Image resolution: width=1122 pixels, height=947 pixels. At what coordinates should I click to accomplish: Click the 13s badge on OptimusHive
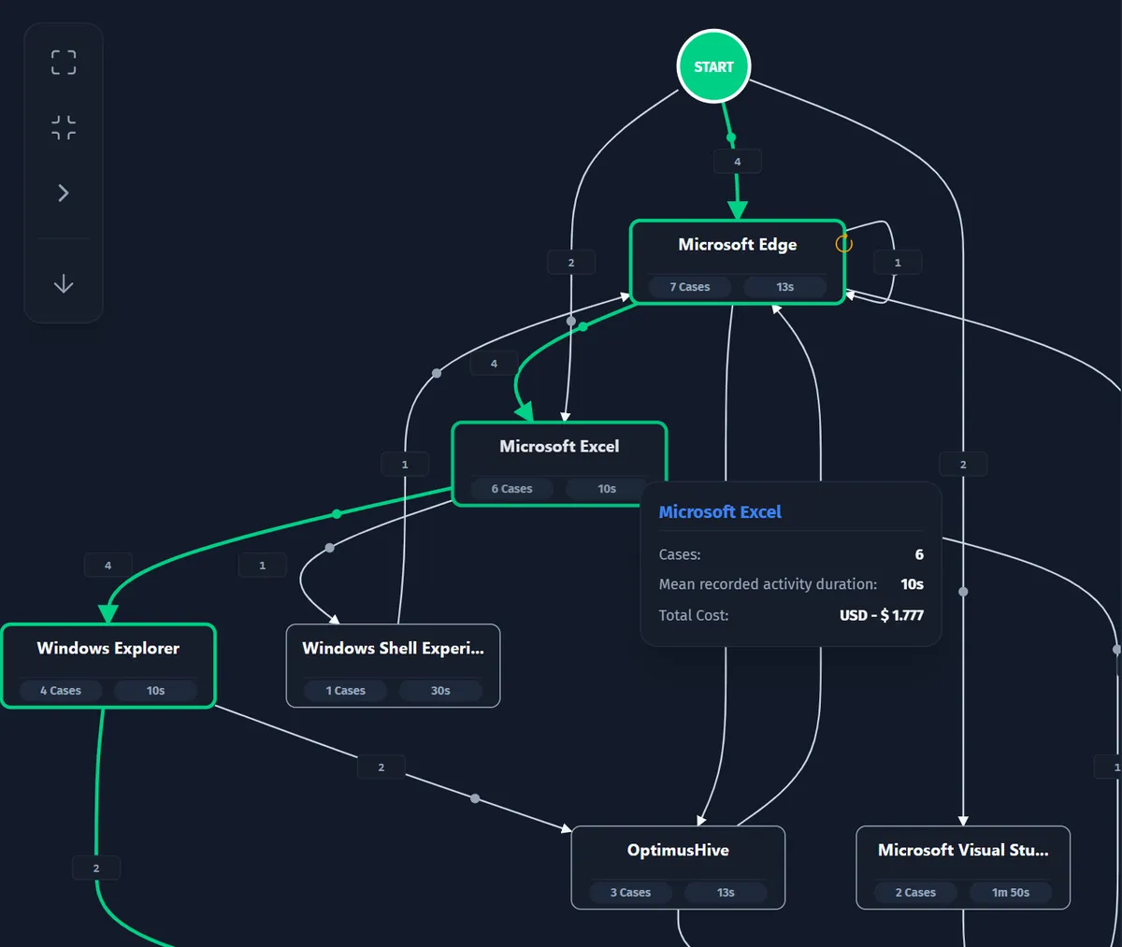[x=726, y=893]
